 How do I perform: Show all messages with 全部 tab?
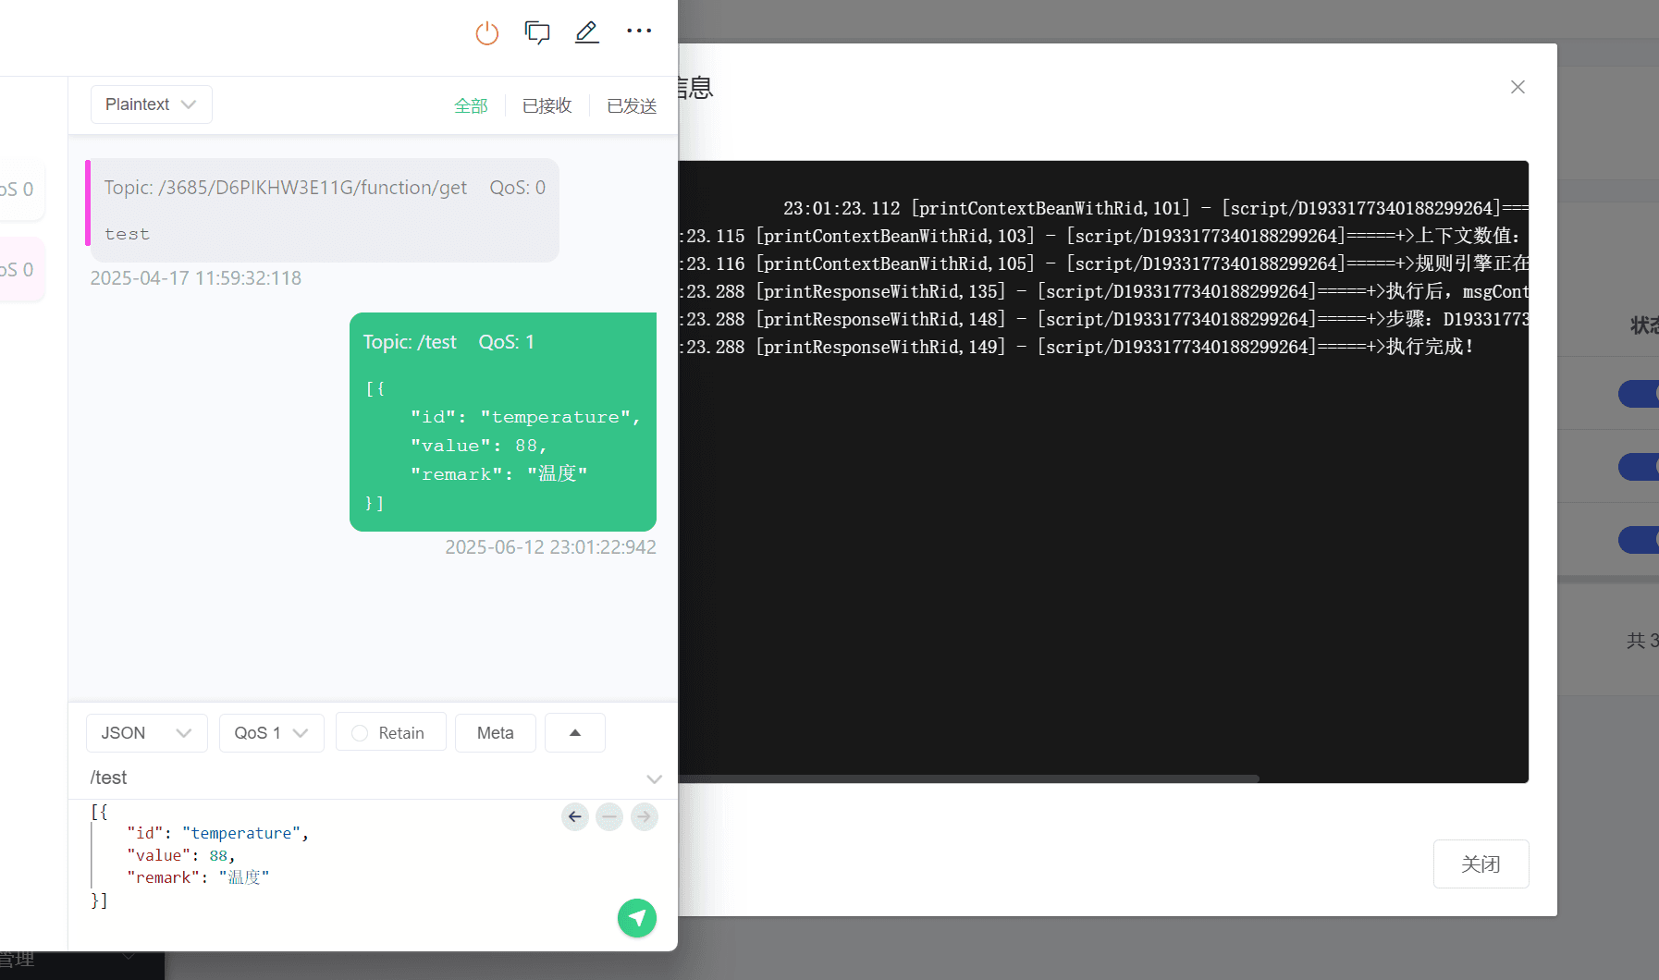tap(471, 106)
